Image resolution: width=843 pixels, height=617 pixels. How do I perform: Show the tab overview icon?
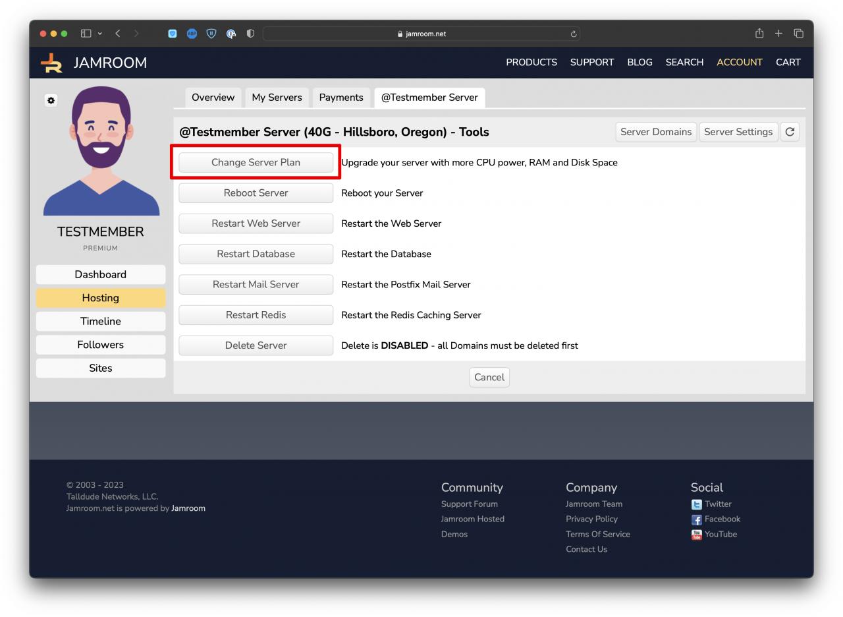(798, 34)
